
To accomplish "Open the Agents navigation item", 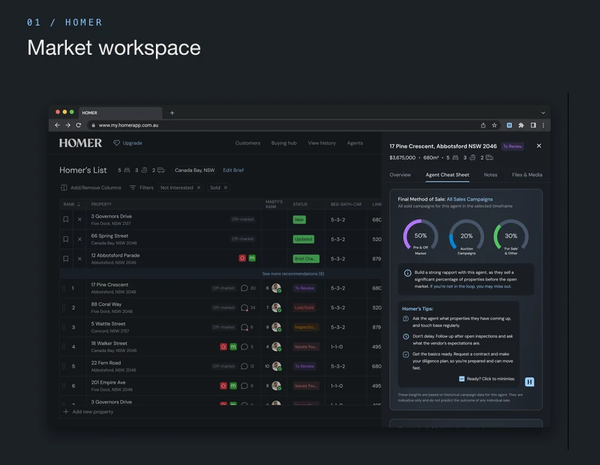I will [x=355, y=143].
